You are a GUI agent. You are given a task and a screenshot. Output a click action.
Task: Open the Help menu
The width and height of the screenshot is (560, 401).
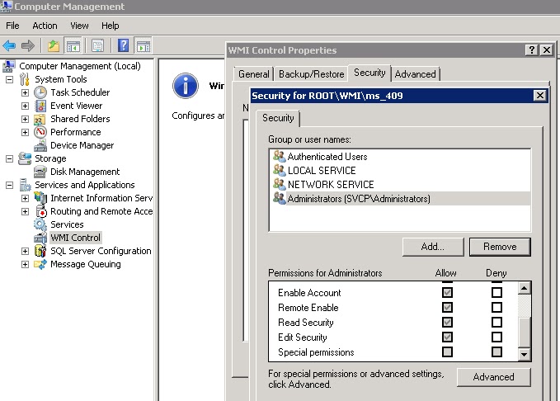pyautogui.click(x=110, y=26)
